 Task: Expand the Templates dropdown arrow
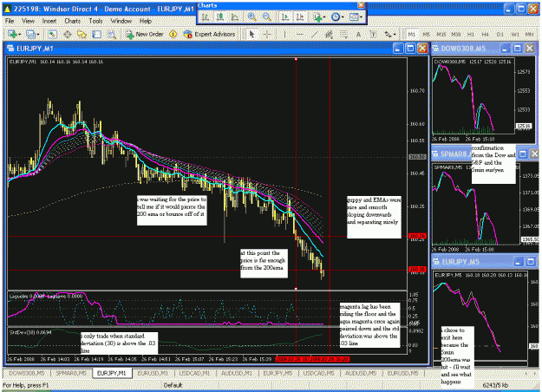[361, 17]
